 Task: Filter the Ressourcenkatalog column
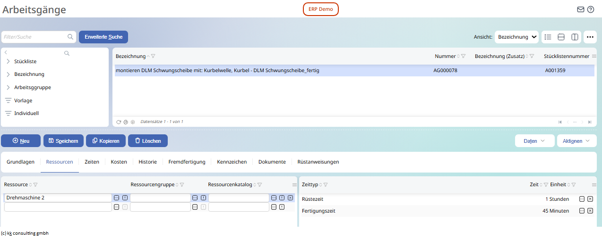click(x=259, y=185)
